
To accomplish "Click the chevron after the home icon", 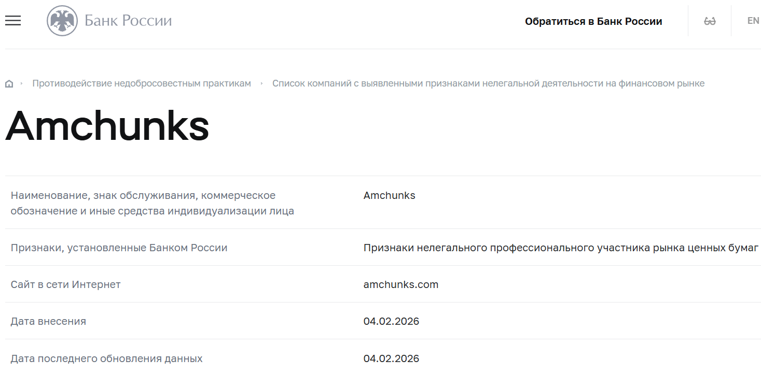I will [22, 83].
